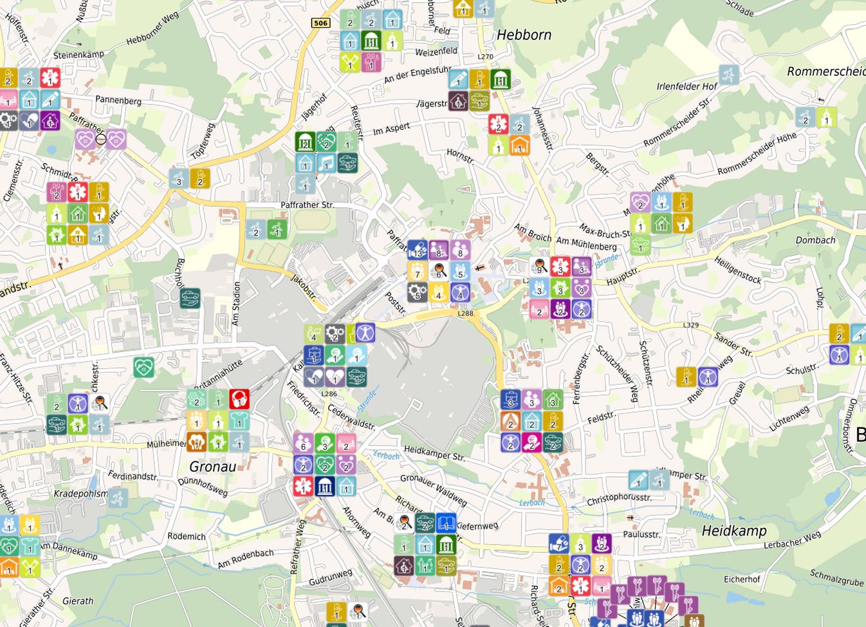Viewport: 866px width, 627px height.
Task: Select the lone teal car-in-hand marker near Am Stadion
Action: tap(190, 298)
